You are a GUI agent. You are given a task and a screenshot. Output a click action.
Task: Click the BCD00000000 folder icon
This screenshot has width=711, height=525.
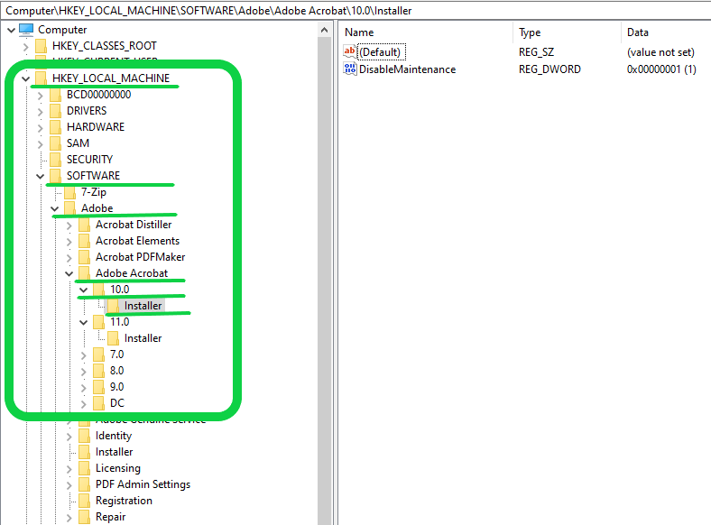(x=55, y=95)
